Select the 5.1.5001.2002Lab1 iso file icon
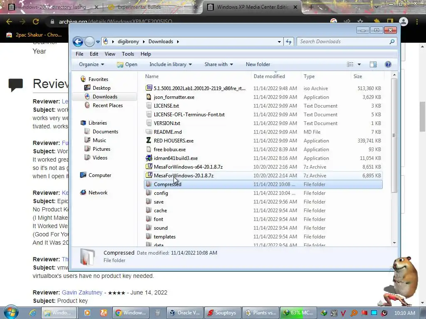The image size is (426, 319). tap(149, 88)
